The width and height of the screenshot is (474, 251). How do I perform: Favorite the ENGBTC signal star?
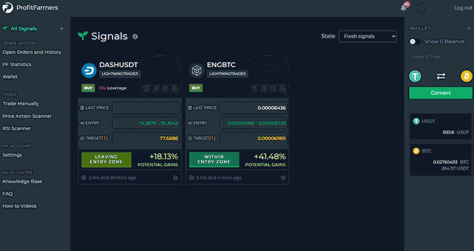[x=283, y=178]
